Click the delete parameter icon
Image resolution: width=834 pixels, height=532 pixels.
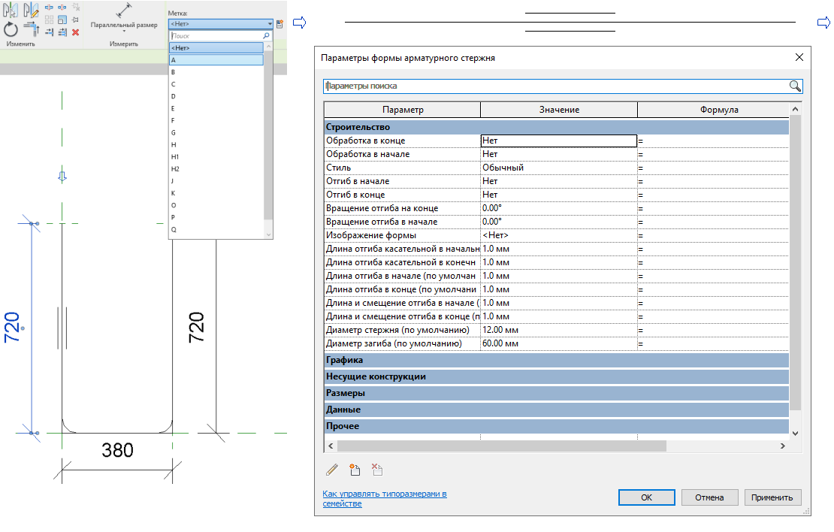click(x=377, y=469)
